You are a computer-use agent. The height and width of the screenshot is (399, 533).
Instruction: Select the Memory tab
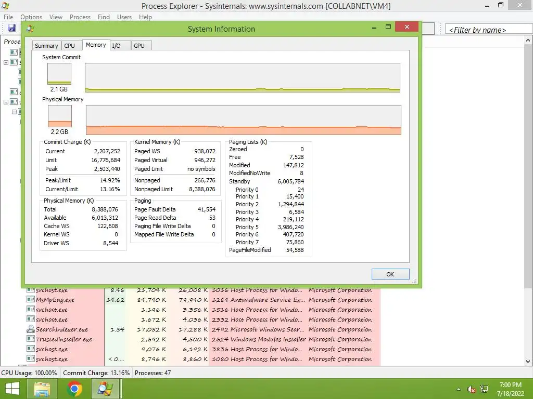pos(96,45)
